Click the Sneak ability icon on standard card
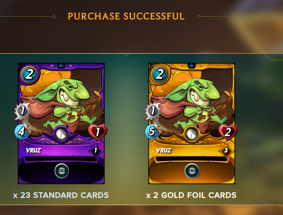Image resolution: width=283 pixels, height=215 pixels. (x=61, y=171)
